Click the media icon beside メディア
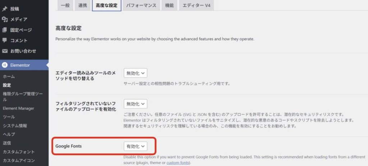Viewport: 368px width, 166px height. (5, 19)
